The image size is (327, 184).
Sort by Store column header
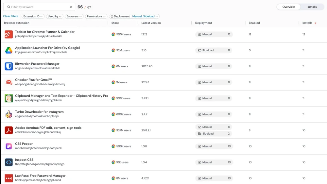(x=115, y=23)
